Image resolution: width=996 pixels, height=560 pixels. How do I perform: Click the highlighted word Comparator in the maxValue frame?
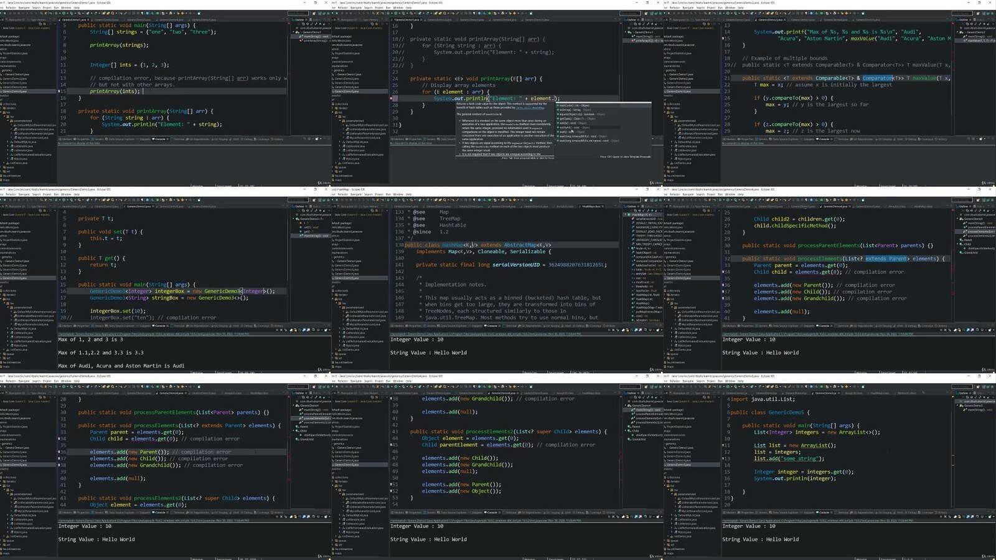(878, 78)
